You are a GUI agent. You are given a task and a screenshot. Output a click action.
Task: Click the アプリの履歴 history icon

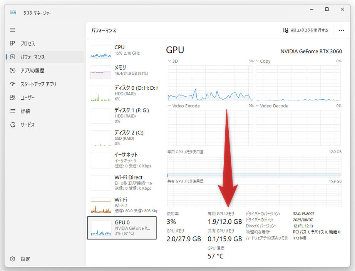(x=12, y=70)
